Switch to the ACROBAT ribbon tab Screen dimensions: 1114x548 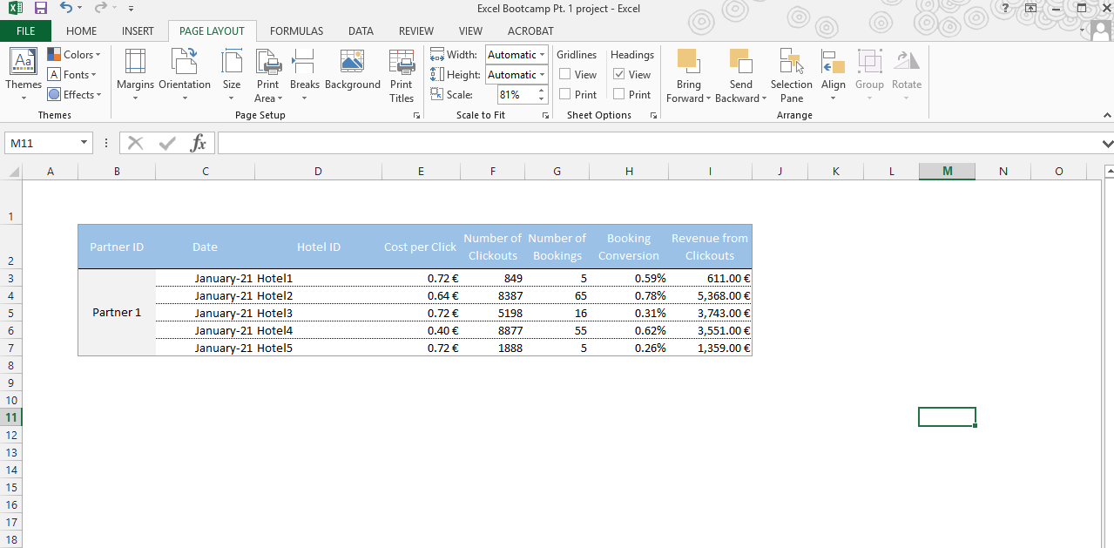(x=530, y=30)
